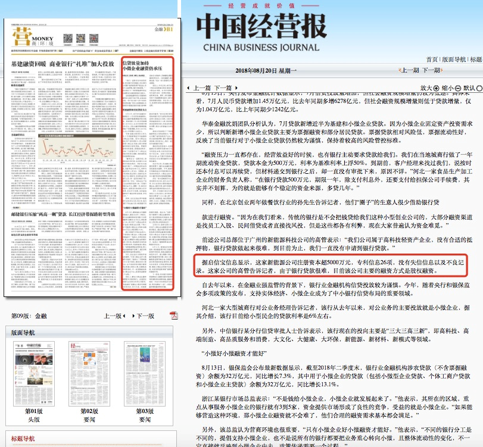This screenshot has width=483, height=447.
Task: Reset text size with the 默认 circle icon
Action: pos(479,88)
